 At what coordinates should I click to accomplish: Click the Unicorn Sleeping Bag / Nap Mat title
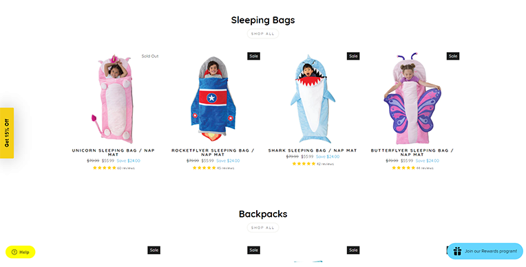[x=114, y=152]
